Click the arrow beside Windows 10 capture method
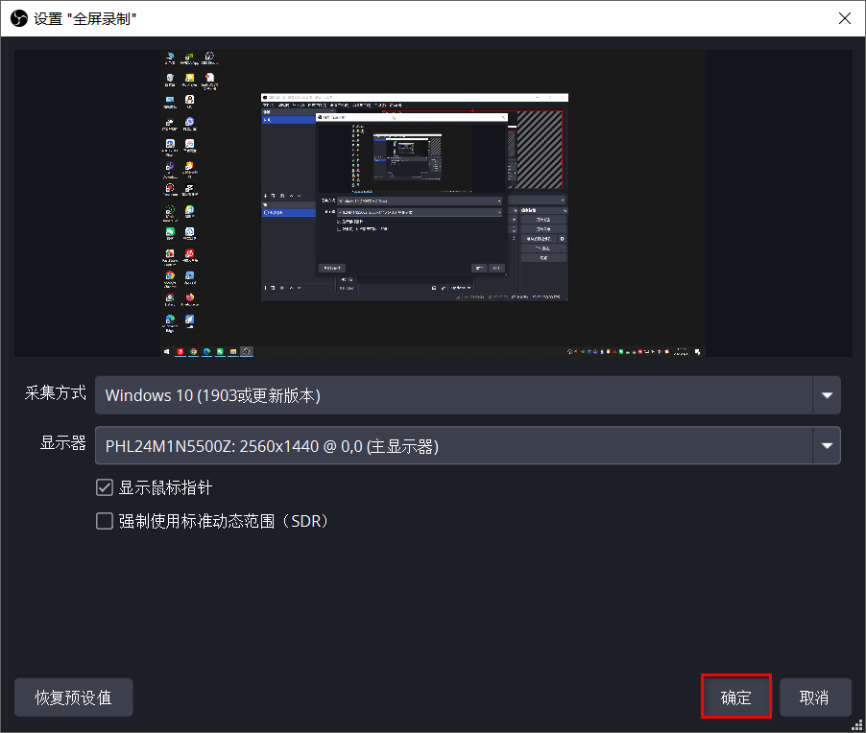The height and width of the screenshot is (733, 866). pyautogui.click(x=826, y=394)
